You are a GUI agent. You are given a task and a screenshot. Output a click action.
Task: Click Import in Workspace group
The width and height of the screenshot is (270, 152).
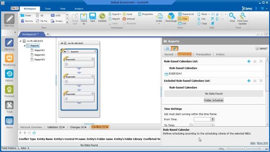coord(114,19)
